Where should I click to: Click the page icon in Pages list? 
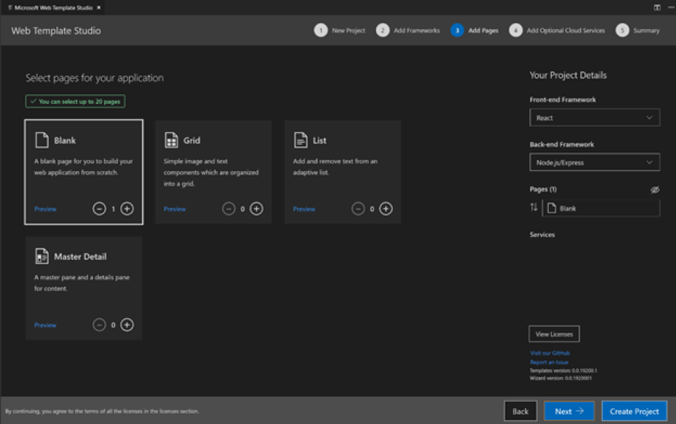tap(551, 209)
